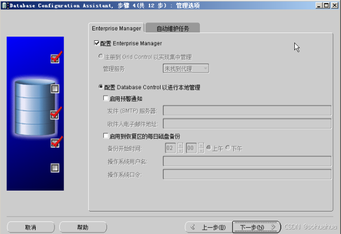Image resolution: width=341 pixels, height=234 pixels.
Task: Increase the backup hour with up arrow
Action: pyautogui.click(x=180, y=146)
